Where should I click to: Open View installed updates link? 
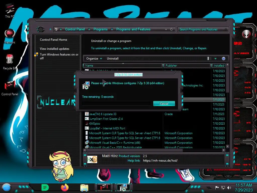tap(54, 49)
